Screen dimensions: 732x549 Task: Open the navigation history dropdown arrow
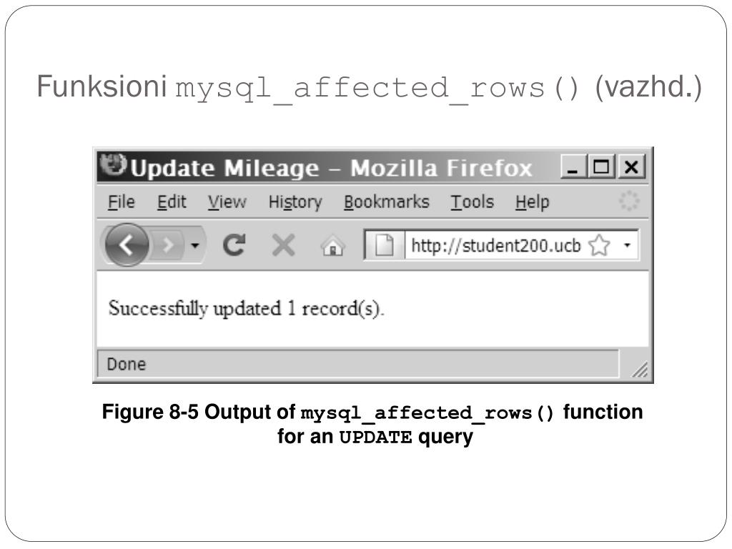pos(195,244)
